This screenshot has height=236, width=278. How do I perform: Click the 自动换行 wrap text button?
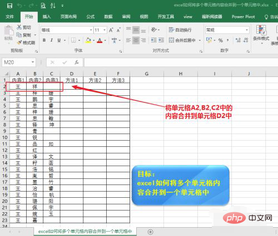point(180,30)
